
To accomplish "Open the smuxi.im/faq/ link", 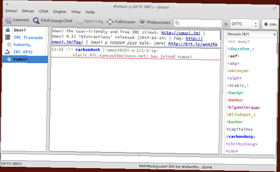I will pyautogui.click(x=67, y=42).
